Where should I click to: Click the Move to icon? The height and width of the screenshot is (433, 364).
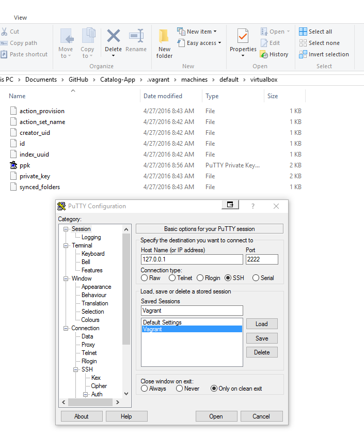click(67, 36)
